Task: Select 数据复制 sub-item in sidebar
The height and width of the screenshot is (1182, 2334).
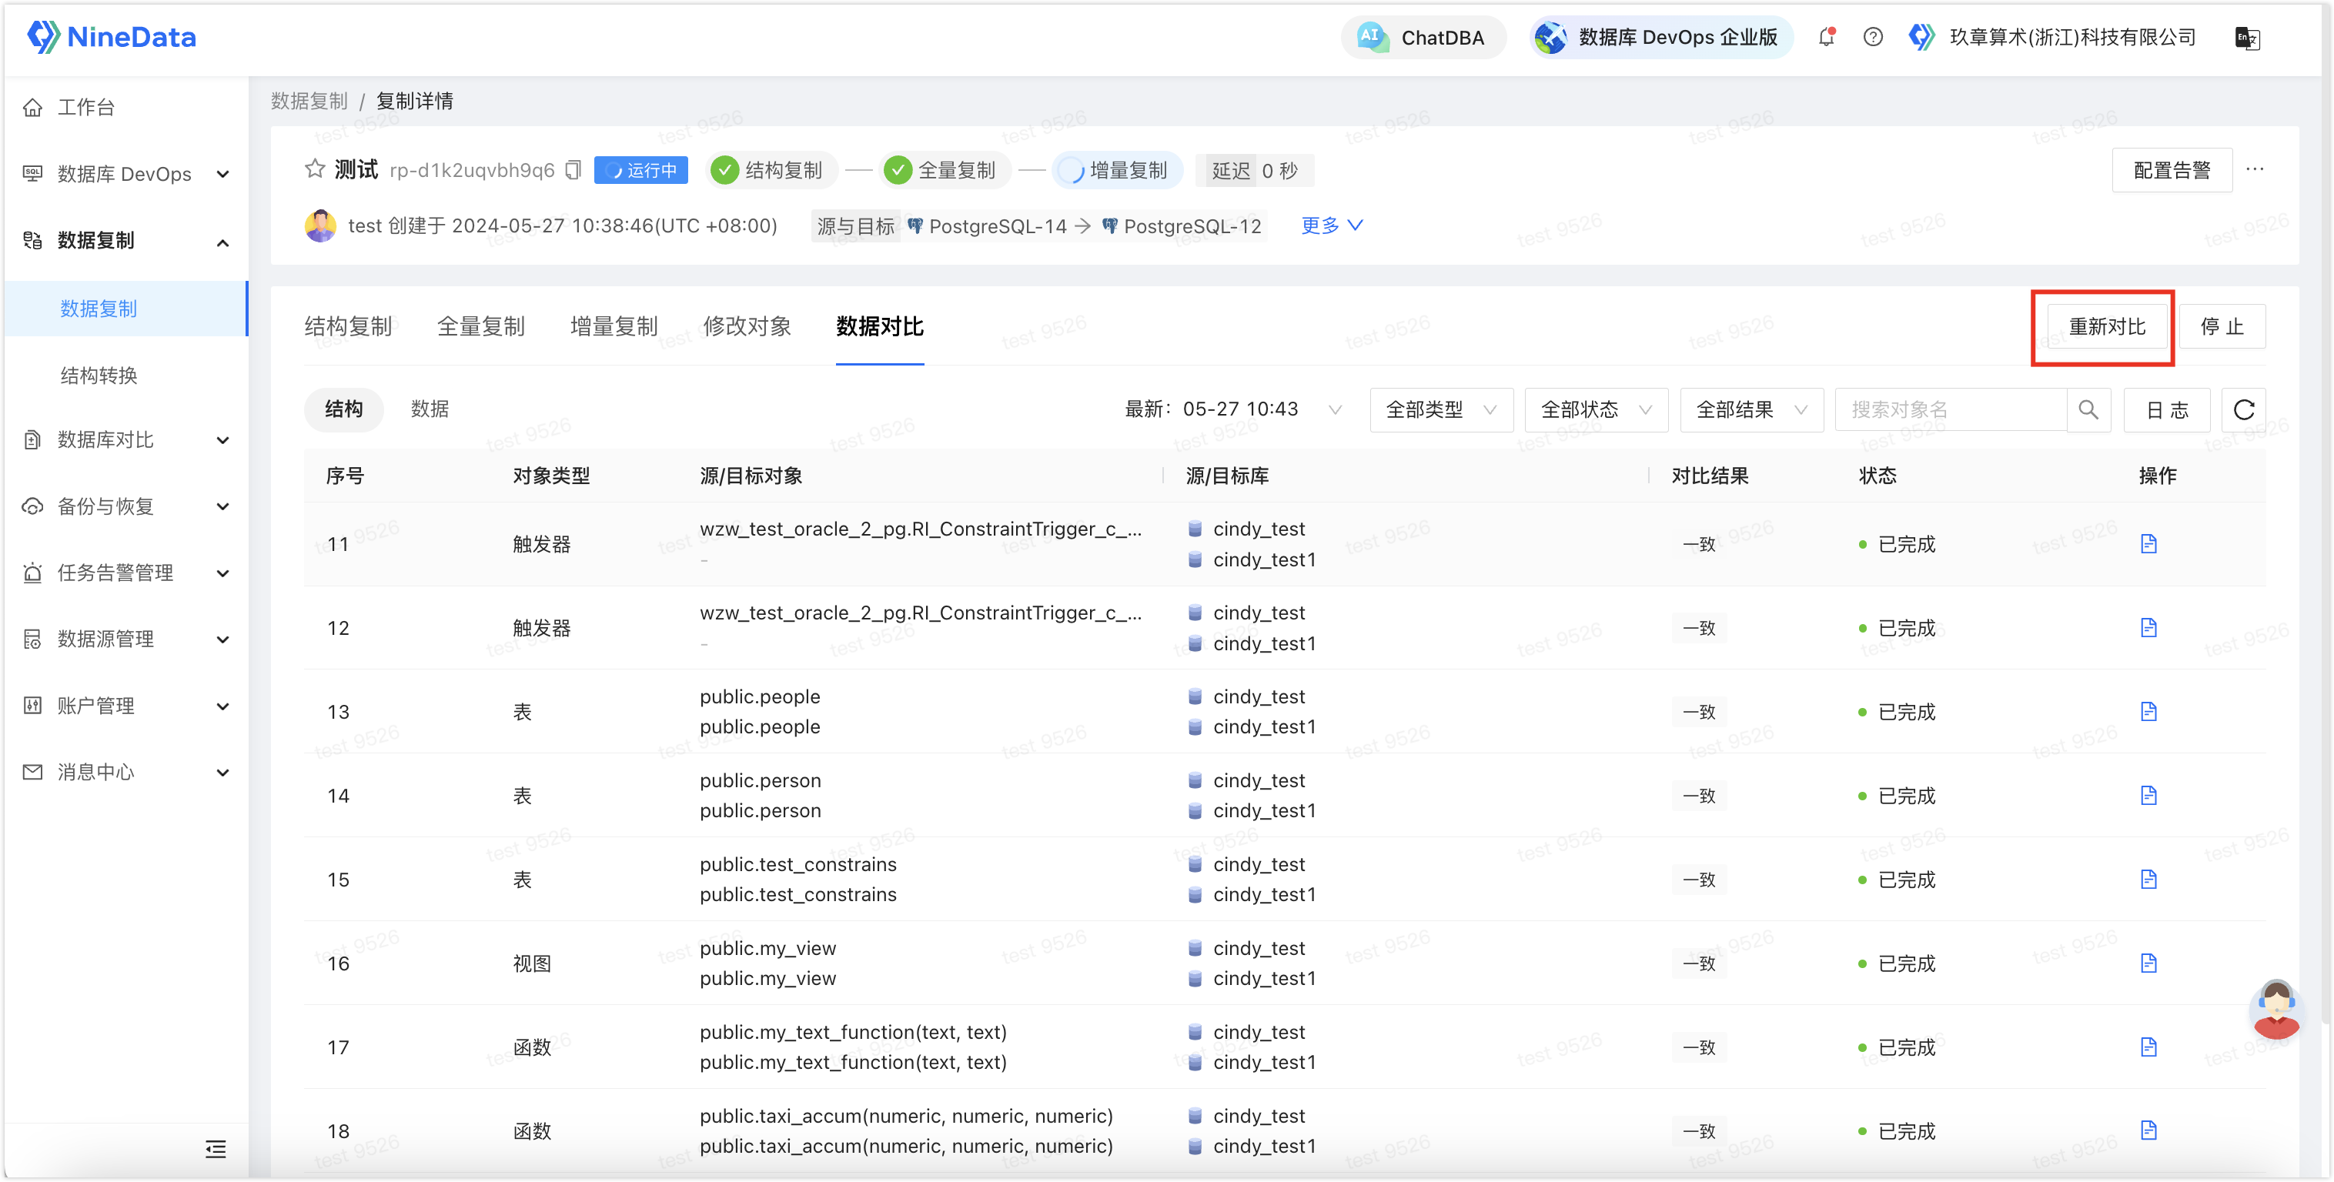Action: 125,309
